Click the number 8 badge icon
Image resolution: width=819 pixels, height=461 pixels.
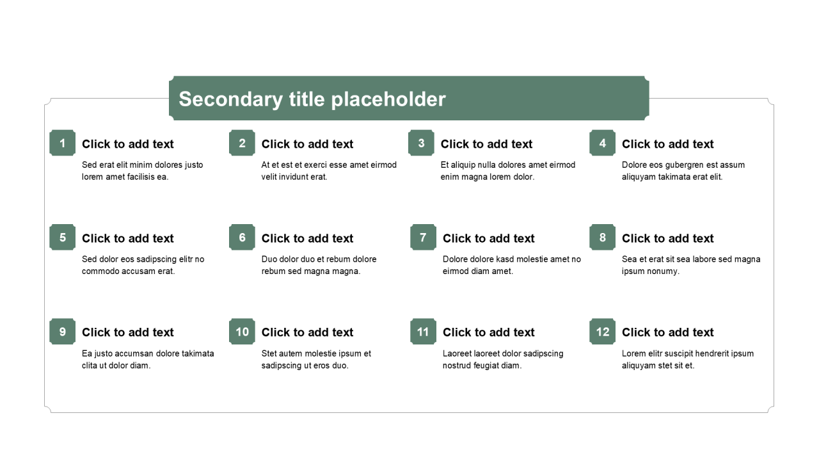pyautogui.click(x=602, y=237)
